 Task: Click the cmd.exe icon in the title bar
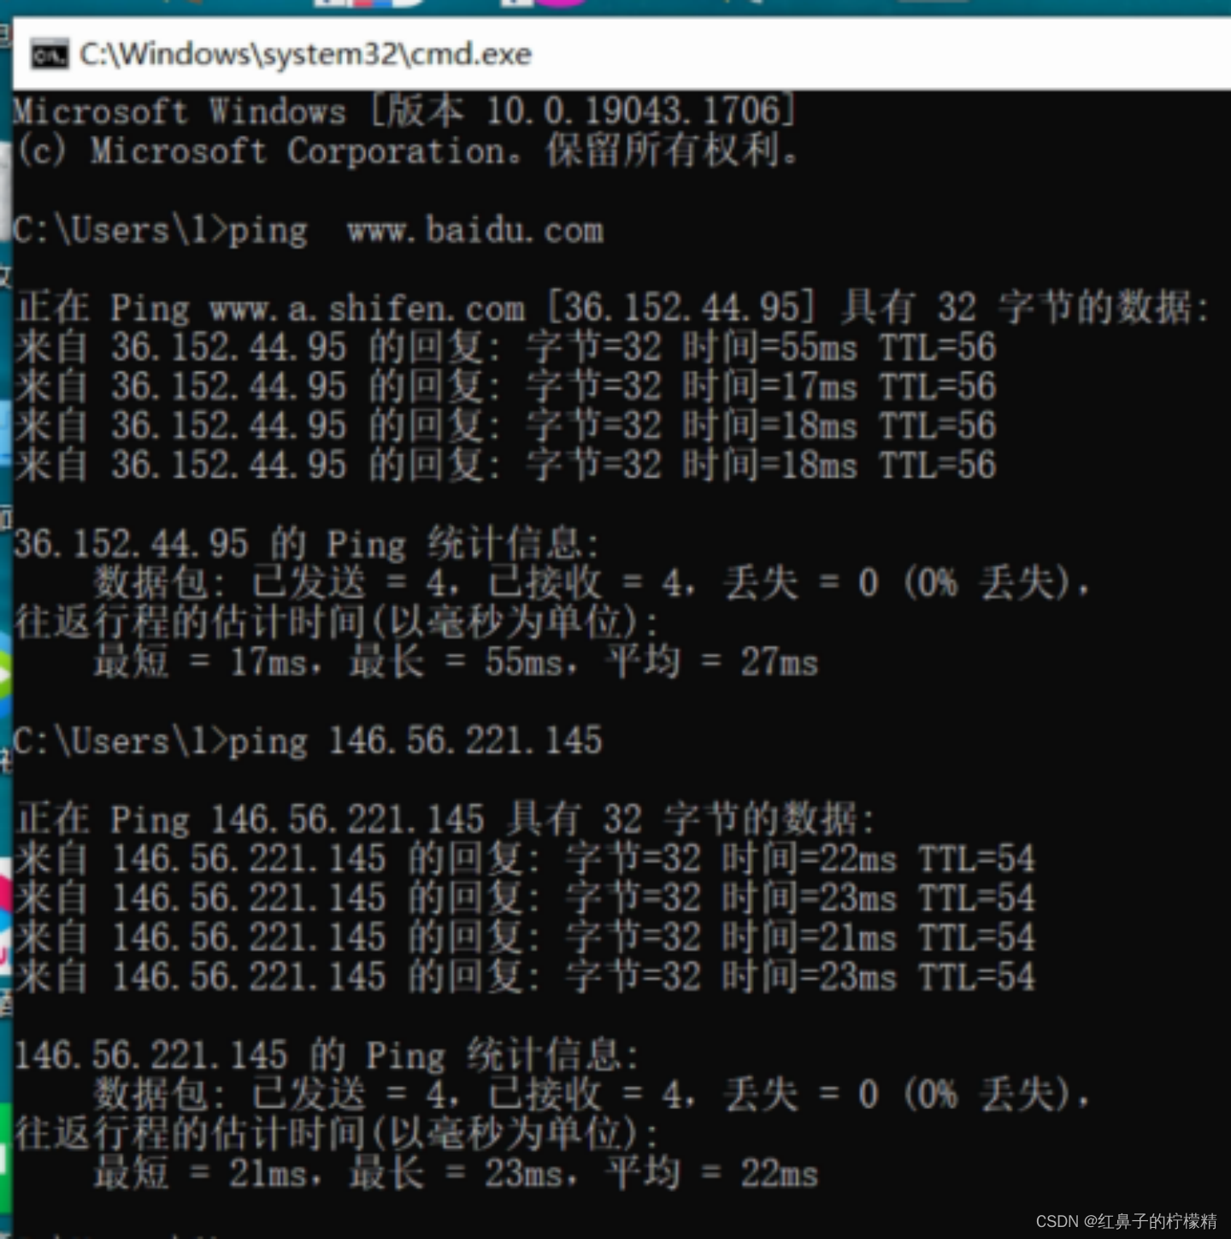pyautogui.click(x=50, y=55)
